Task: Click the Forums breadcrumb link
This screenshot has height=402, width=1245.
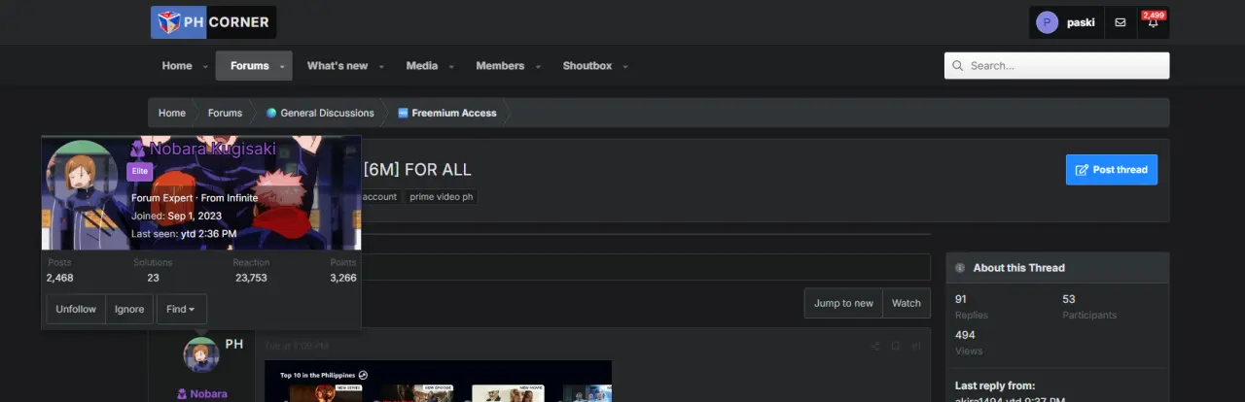Action: click(x=225, y=113)
